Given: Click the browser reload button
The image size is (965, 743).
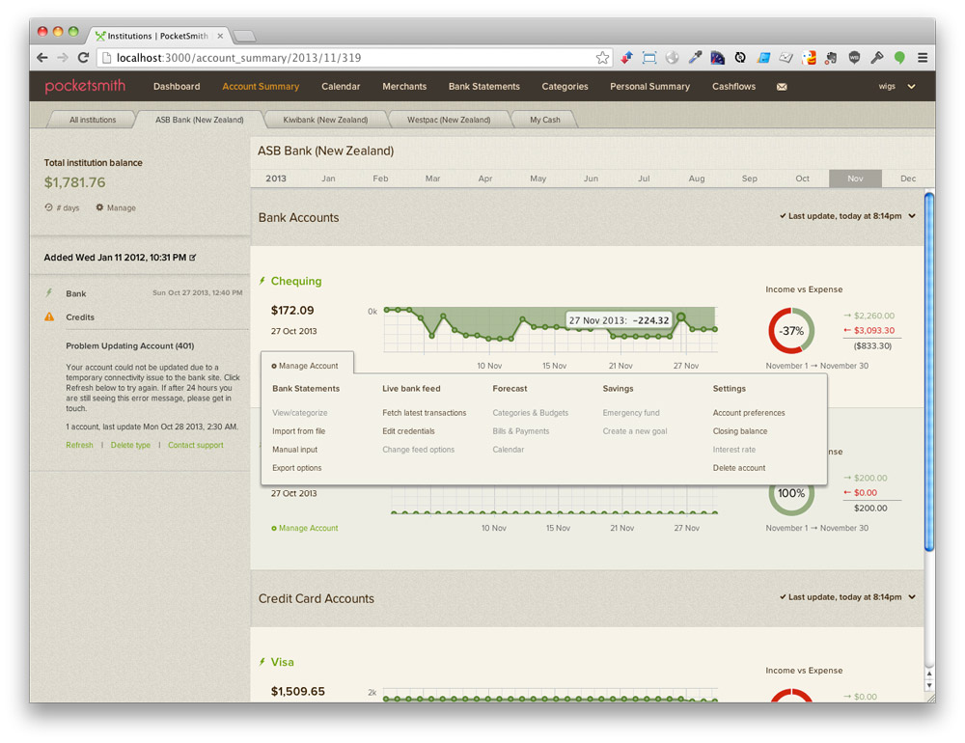Looking at the screenshot, I should coord(84,58).
